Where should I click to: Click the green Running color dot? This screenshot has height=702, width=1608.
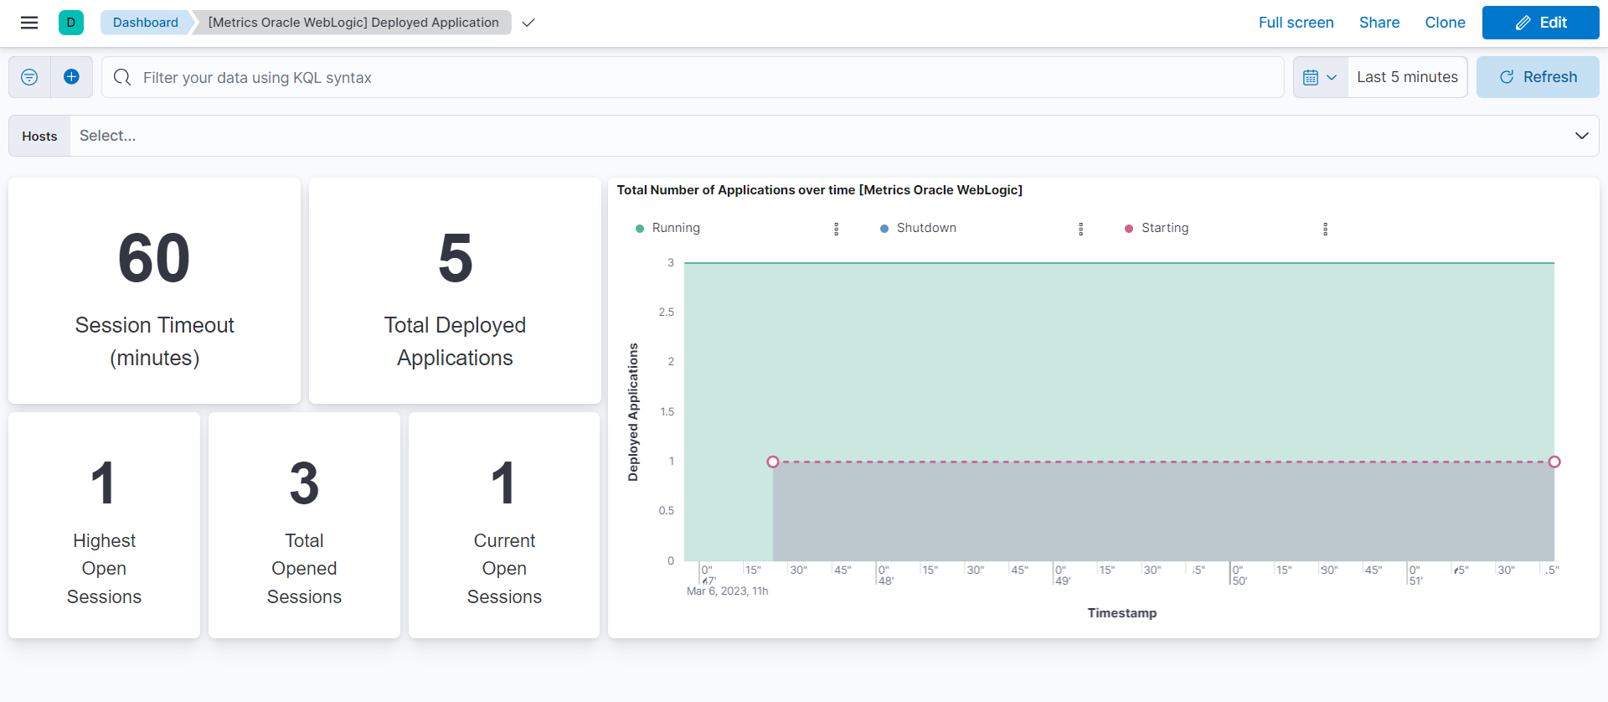tap(640, 229)
